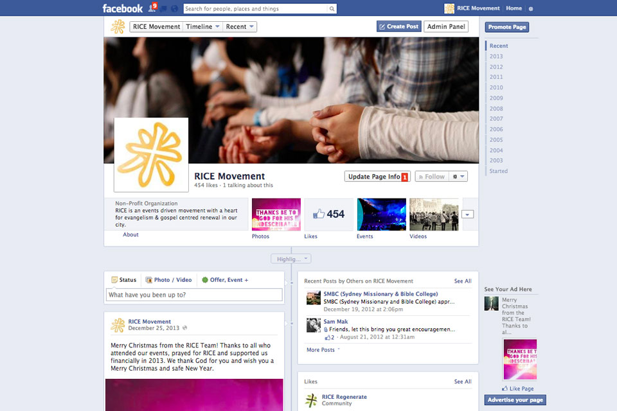Open the Timeline dropdown
Screen dimensions: 617x411
(202, 27)
